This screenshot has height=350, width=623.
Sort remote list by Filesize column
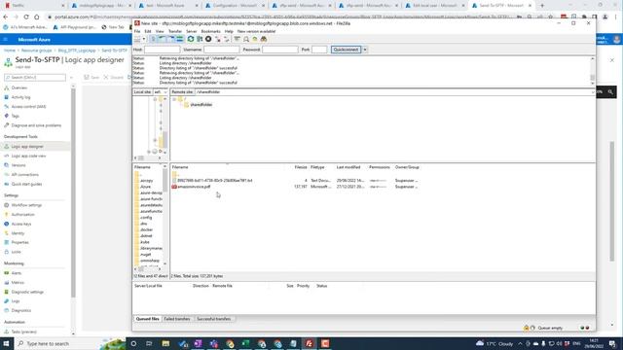301,167
